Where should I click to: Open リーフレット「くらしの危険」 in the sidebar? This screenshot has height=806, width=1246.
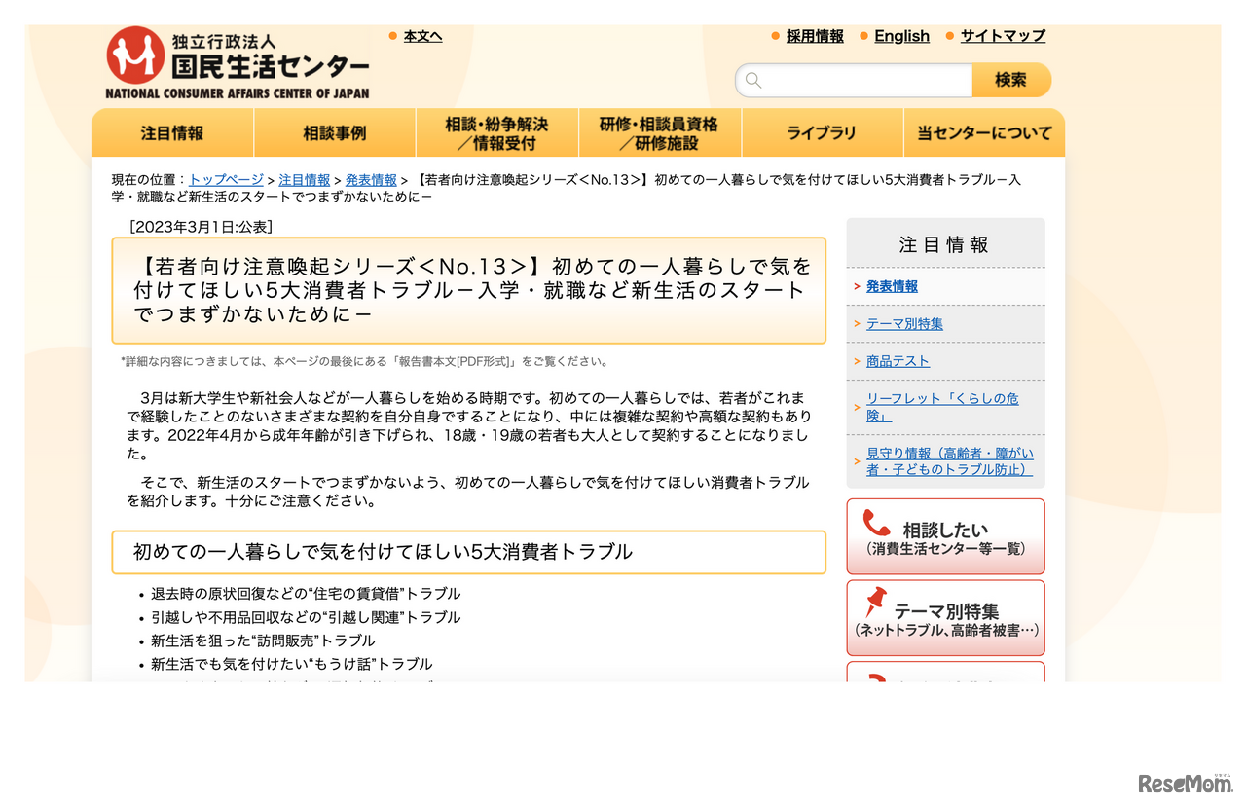click(942, 407)
